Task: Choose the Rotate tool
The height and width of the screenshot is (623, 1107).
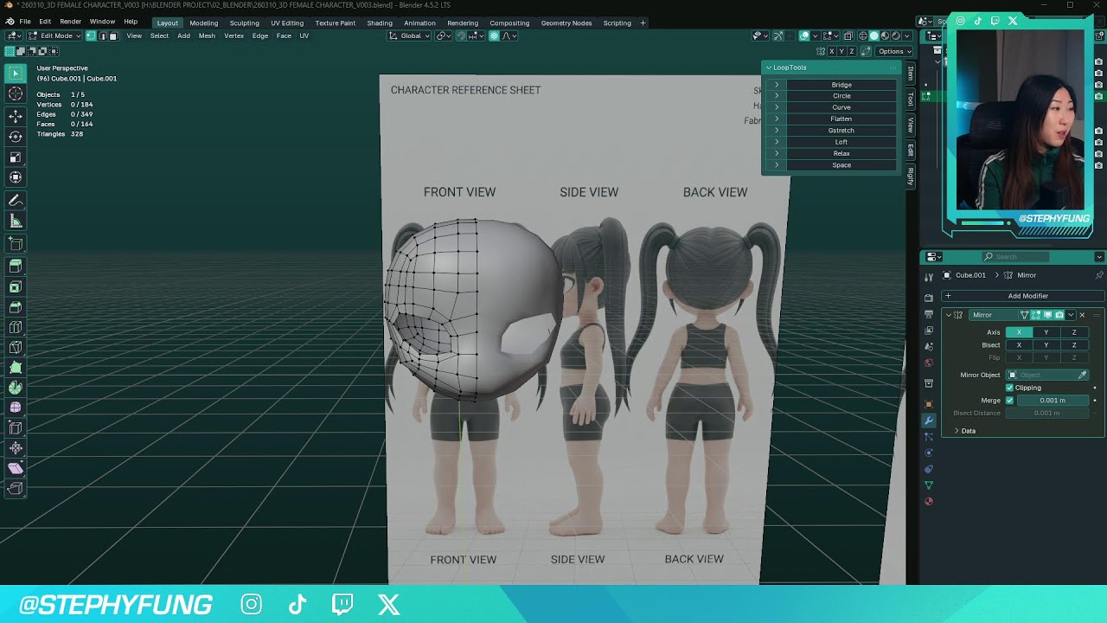Action: (x=16, y=137)
